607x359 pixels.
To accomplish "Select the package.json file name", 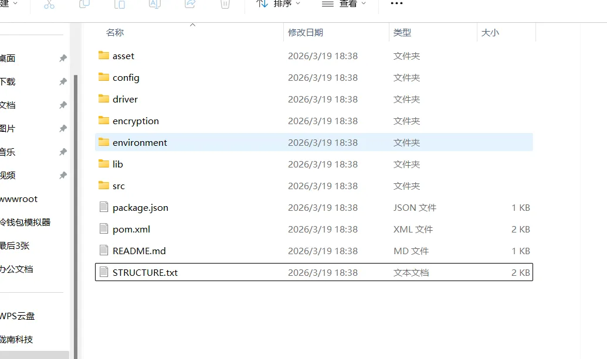I will click(x=140, y=208).
